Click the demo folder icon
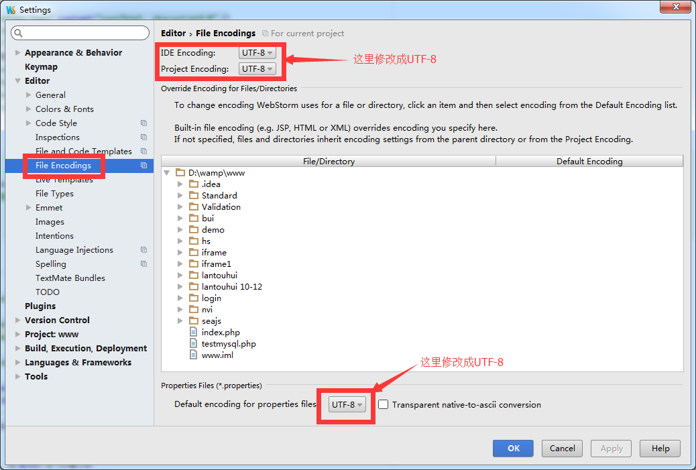Image resolution: width=696 pixels, height=470 pixels. coord(194,229)
